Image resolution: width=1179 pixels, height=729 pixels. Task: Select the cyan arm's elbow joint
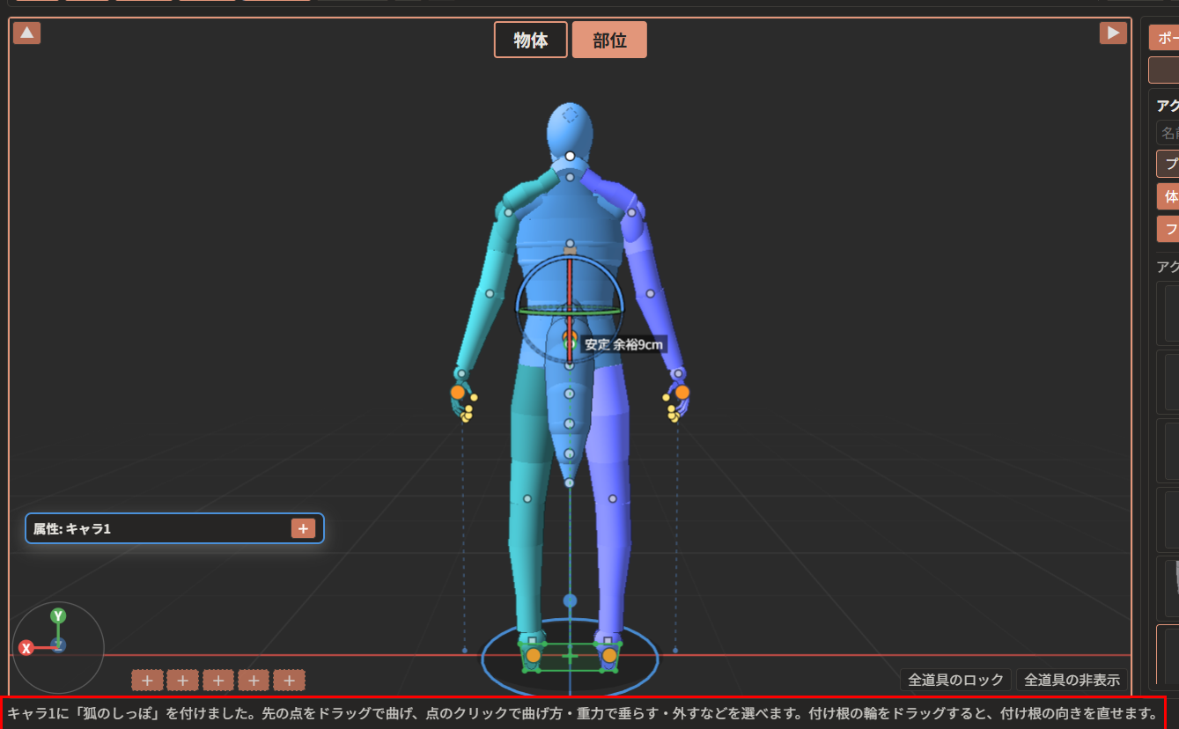click(490, 293)
